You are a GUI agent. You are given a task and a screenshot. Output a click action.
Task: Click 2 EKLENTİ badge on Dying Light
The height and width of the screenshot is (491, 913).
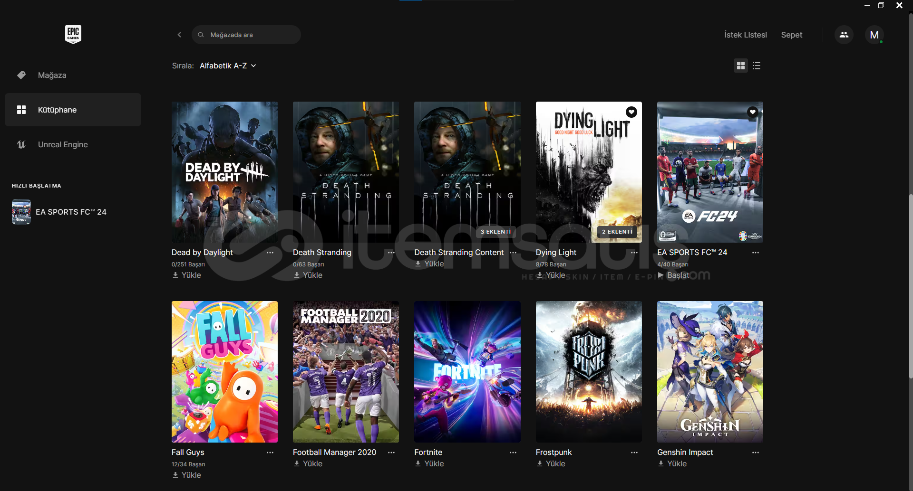(617, 232)
